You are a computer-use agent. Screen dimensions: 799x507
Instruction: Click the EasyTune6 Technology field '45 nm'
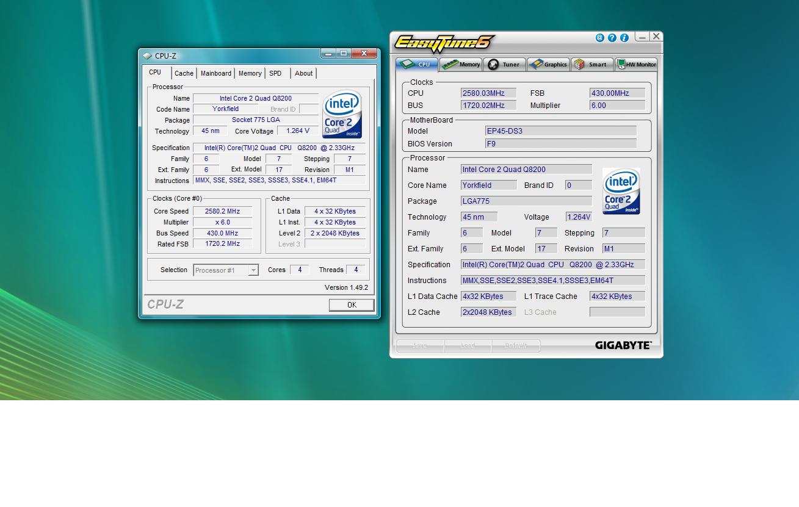[x=479, y=217]
